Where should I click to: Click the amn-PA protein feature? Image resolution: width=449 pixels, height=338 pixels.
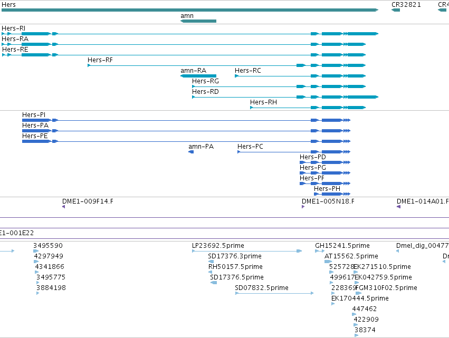click(191, 152)
